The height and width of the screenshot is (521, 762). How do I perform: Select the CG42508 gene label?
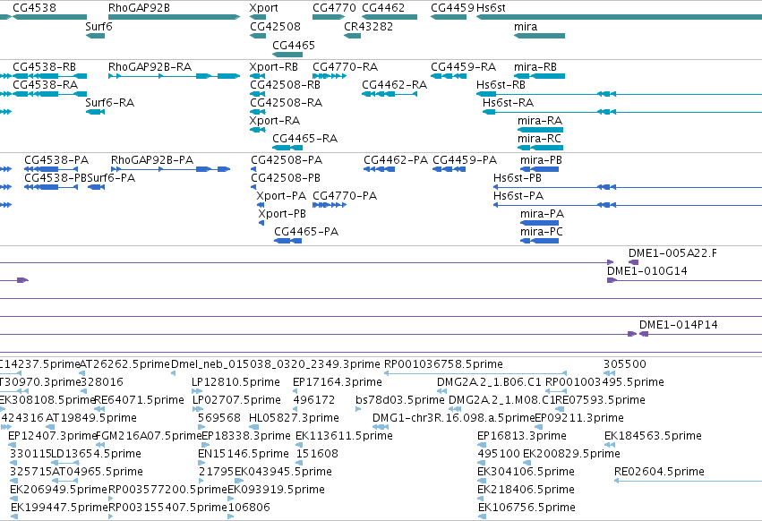(x=276, y=26)
